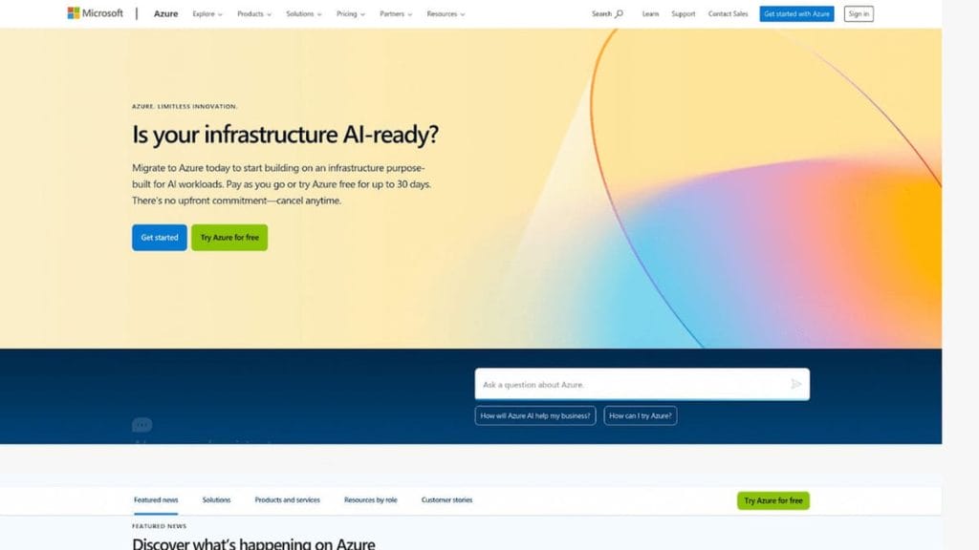Open Resources by role tab
The width and height of the screenshot is (979, 550).
(370, 500)
